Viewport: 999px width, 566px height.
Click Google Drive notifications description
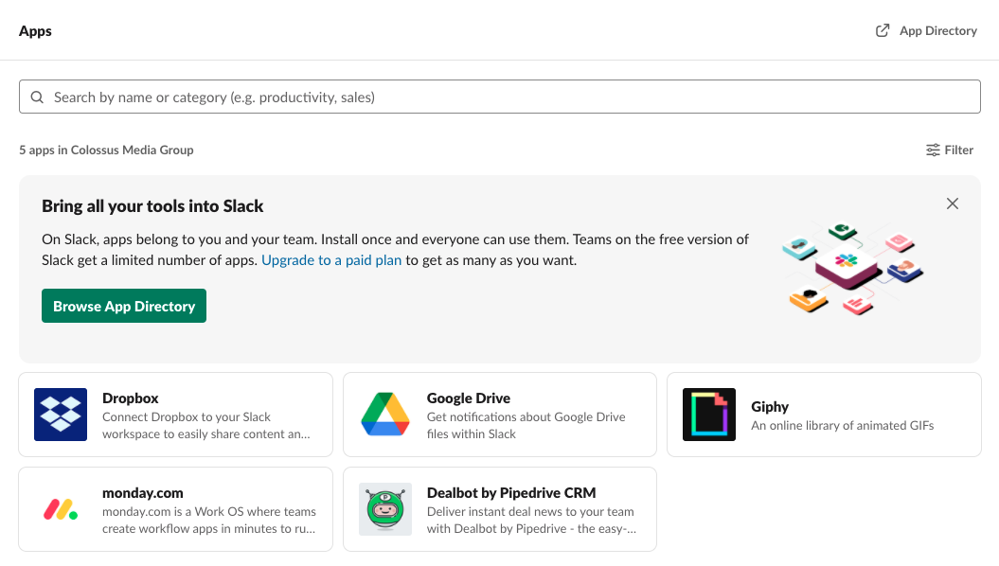[x=526, y=425]
